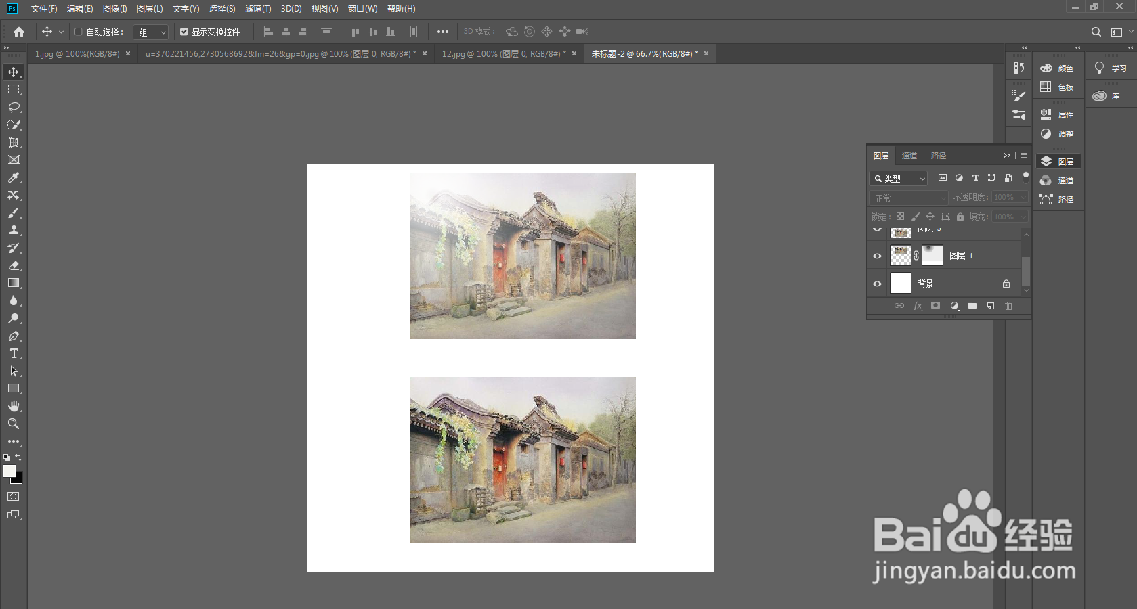Screen dimensions: 1137x609
Task: Click the delete layer trash icon
Action: point(1008,306)
